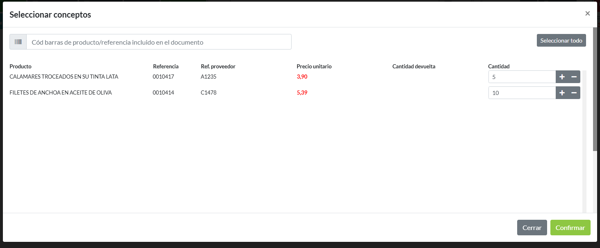Decrease quantity for CALAMARES TROCEADOS with minus

point(574,77)
